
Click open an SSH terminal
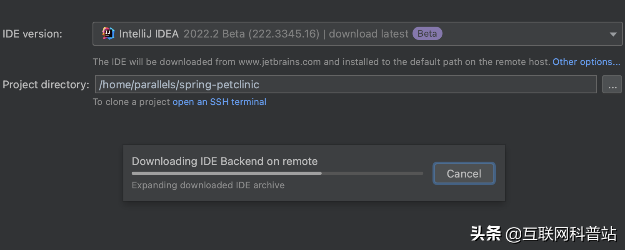click(220, 102)
